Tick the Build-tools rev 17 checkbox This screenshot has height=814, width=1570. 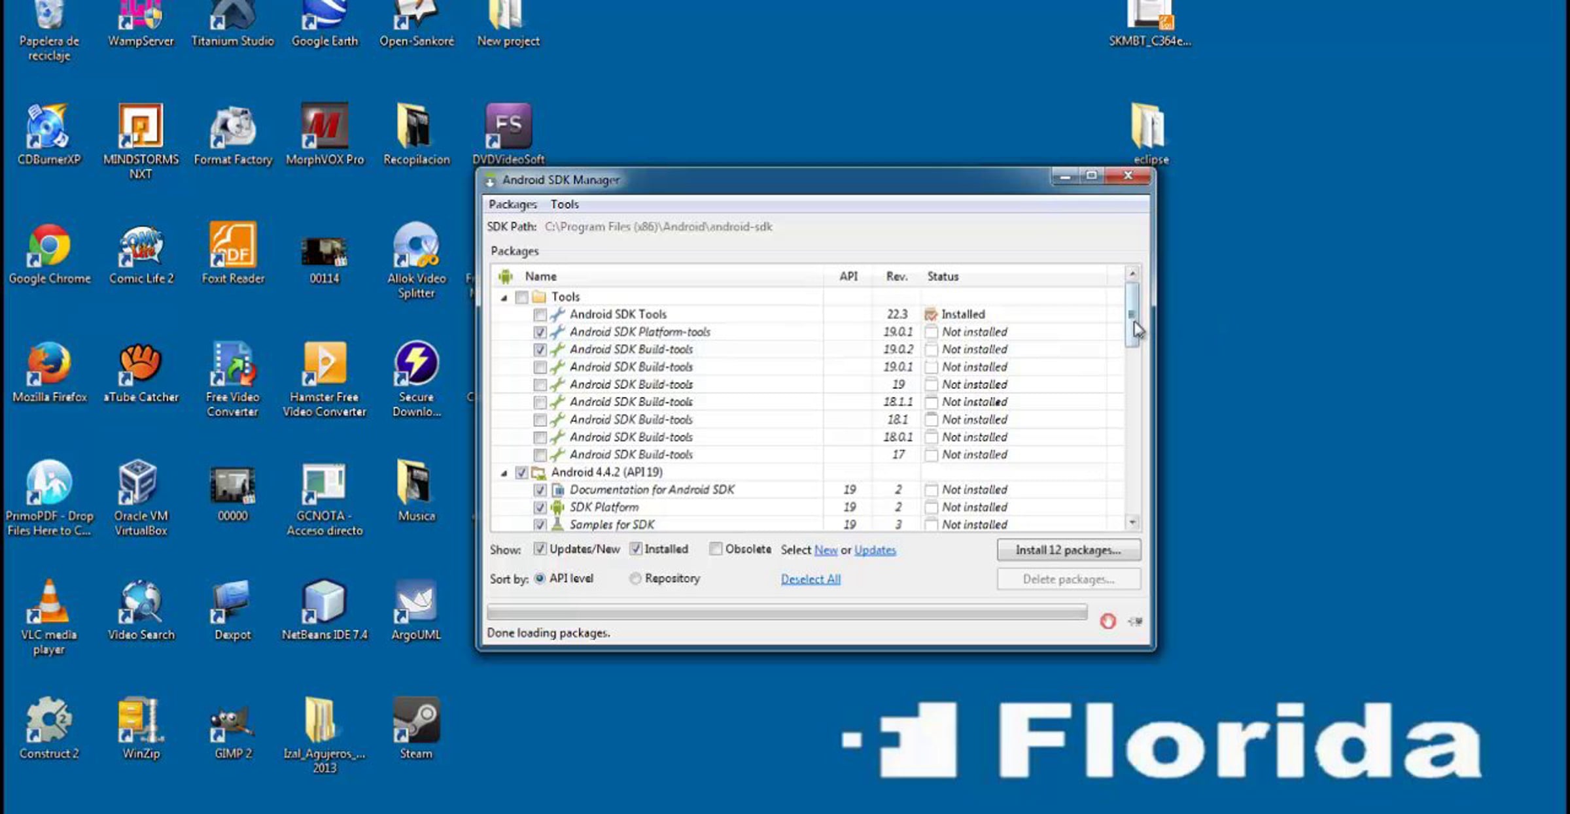[x=540, y=455]
